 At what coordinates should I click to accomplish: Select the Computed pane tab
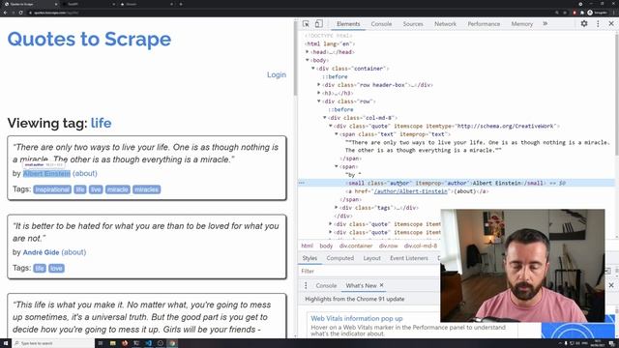tap(339, 258)
